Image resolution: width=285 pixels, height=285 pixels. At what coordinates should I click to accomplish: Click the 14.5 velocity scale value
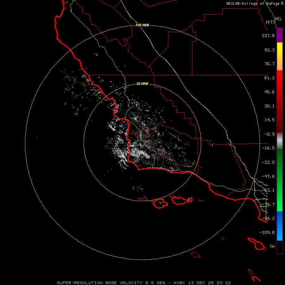(x=269, y=120)
